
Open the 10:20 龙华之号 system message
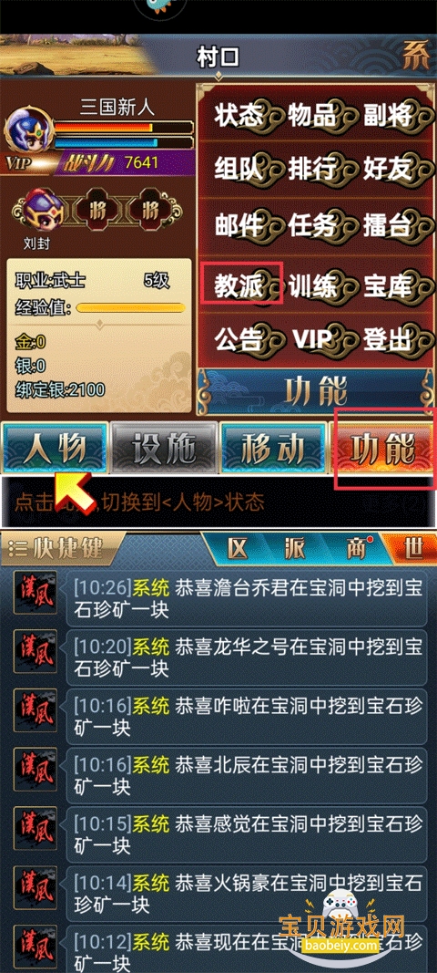246,657
